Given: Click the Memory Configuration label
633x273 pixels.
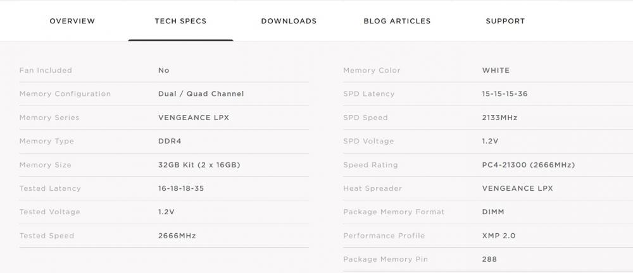Looking at the screenshot, I should click(65, 94).
